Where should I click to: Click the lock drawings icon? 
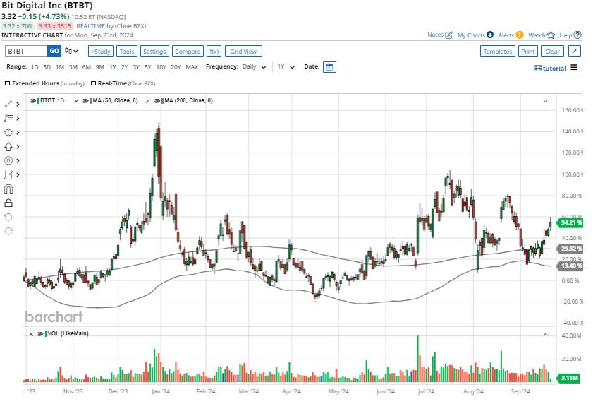(8, 203)
